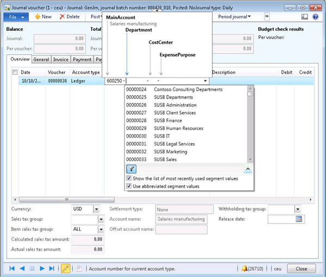The width and height of the screenshot is (326, 277).
Task: Tick the select-all checkbox in grid header
Action: 15,72
